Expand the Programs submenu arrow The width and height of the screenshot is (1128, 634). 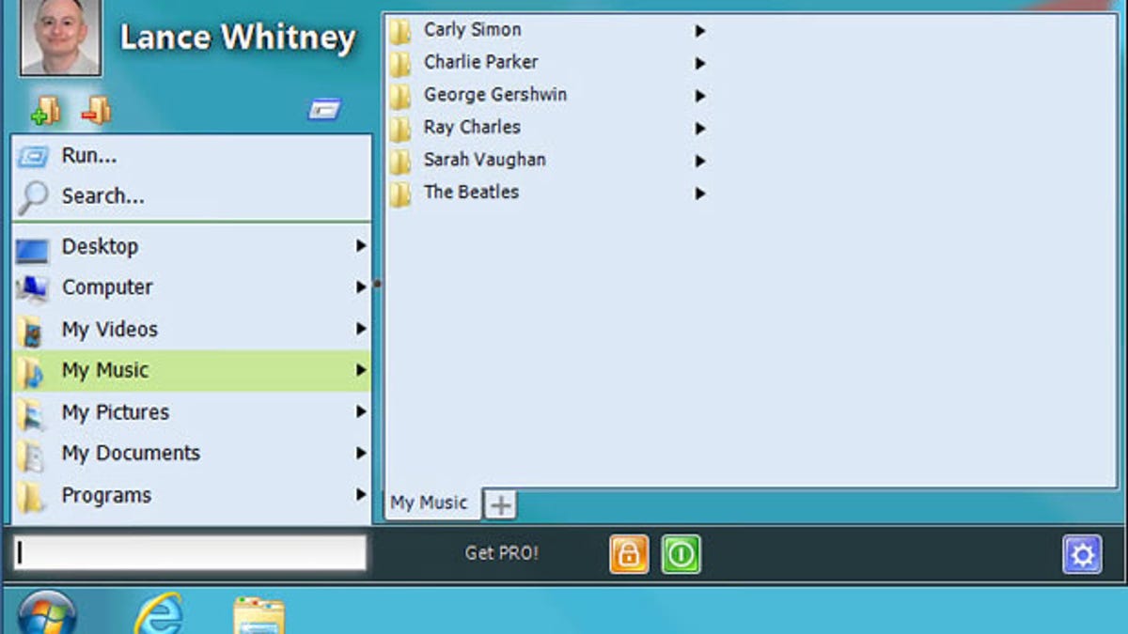point(360,495)
